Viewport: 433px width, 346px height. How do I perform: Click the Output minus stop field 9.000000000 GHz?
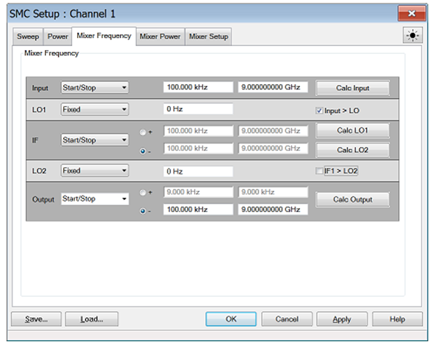pyautogui.click(x=273, y=210)
